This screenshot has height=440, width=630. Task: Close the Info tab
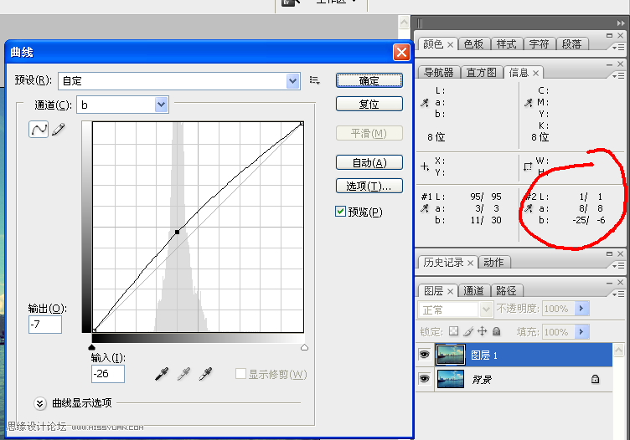535,73
